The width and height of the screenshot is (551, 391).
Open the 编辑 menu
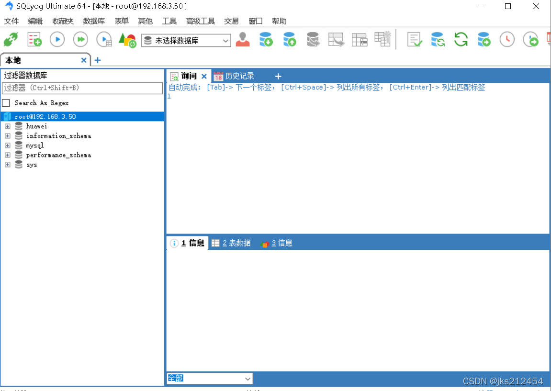35,21
